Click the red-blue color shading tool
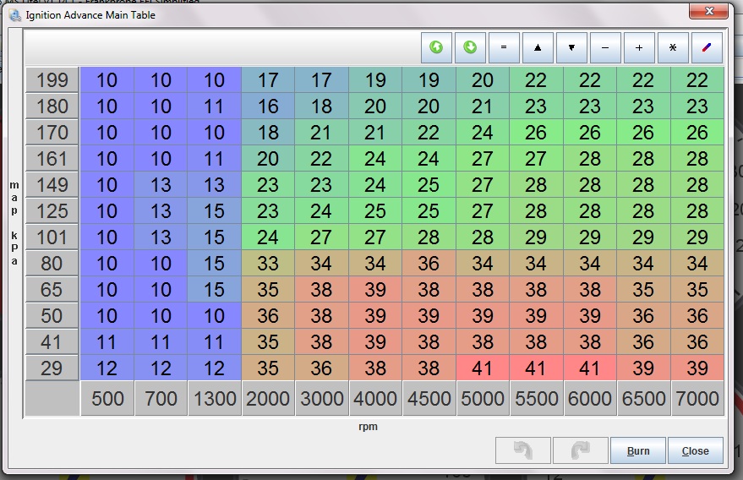Viewport: 743px width, 480px height. (707, 47)
